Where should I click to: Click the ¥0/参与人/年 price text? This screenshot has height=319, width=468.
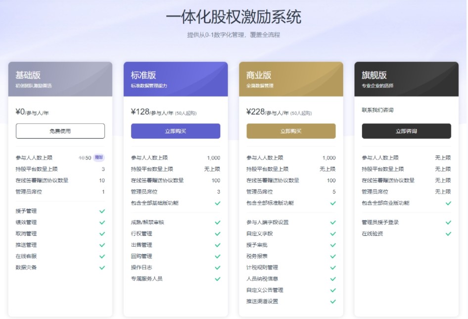pos(32,112)
